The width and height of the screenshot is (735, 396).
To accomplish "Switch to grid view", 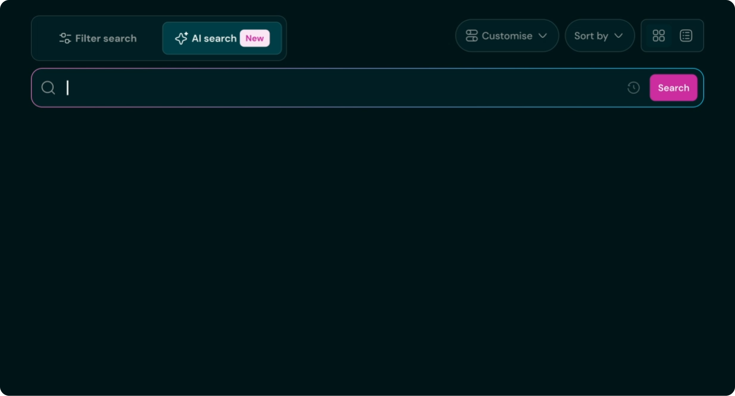I will 658,36.
